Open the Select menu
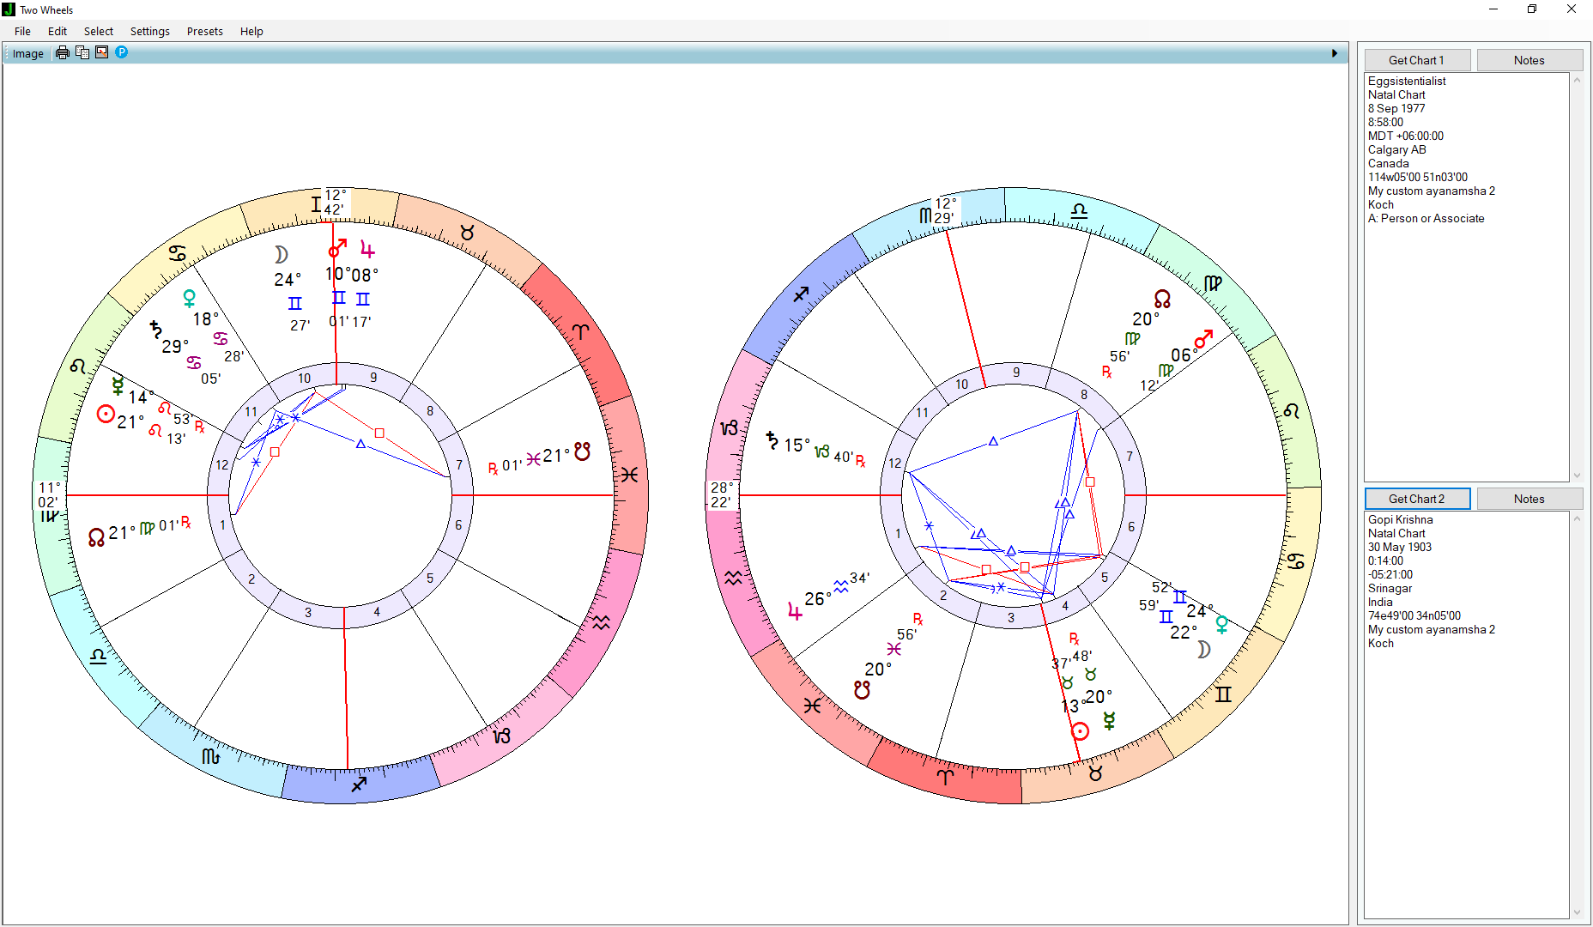Viewport: 1593px width, 927px height. [x=98, y=31]
